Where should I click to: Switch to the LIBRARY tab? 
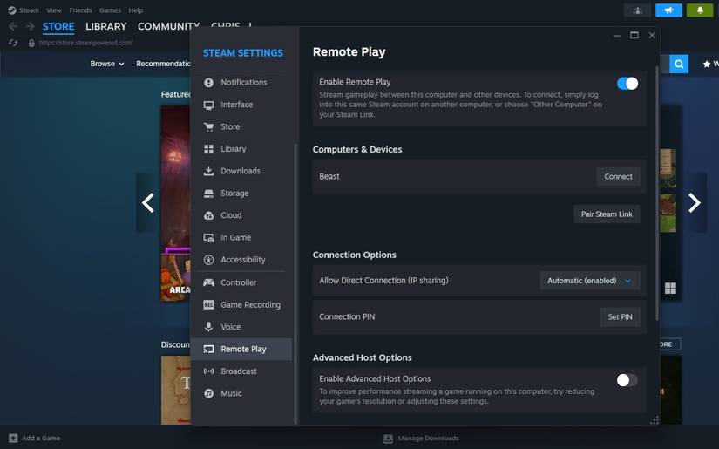[106, 27]
